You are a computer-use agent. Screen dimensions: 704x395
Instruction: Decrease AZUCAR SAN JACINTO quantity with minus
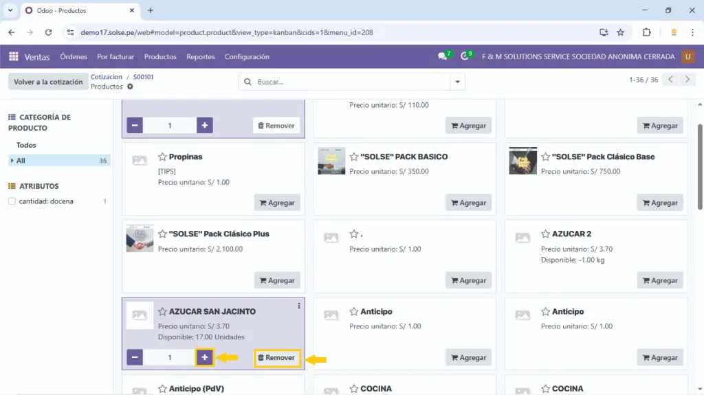135,358
